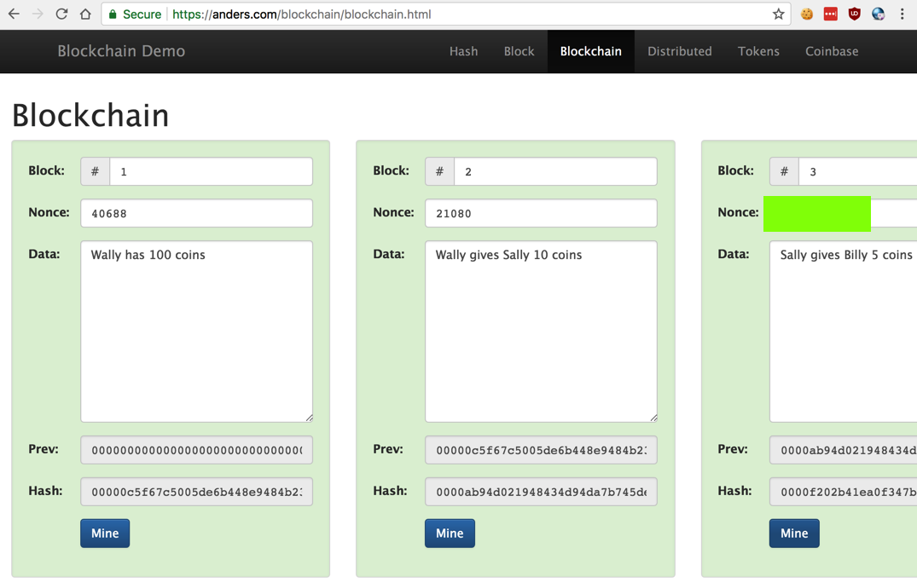Image resolution: width=917 pixels, height=588 pixels.
Task: Open the uBlock shield extension icon
Action: 855,14
